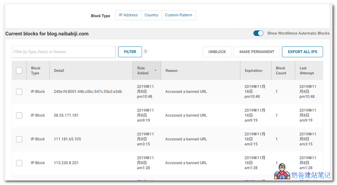Screen dimensions: 337x185
Task: Check the select-all header checkbox
Action: pyautogui.click(x=19, y=70)
